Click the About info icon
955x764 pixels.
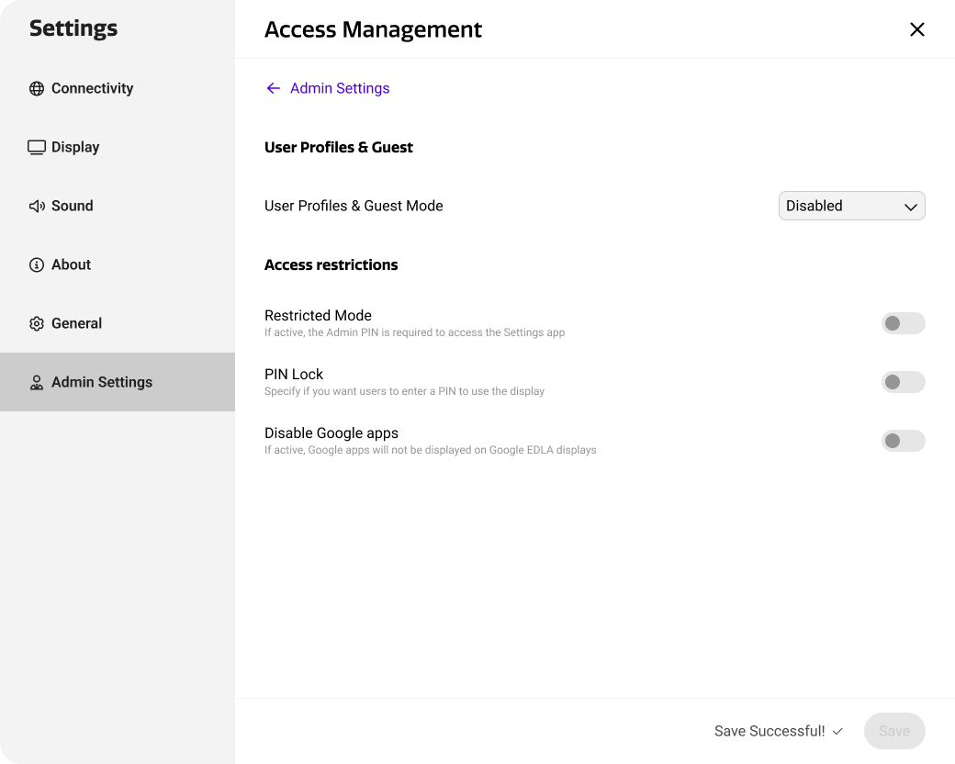[37, 264]
